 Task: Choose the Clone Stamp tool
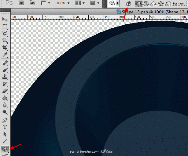click(x=5, y=77)
